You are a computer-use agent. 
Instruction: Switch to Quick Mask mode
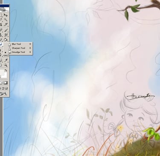(6, 83)
